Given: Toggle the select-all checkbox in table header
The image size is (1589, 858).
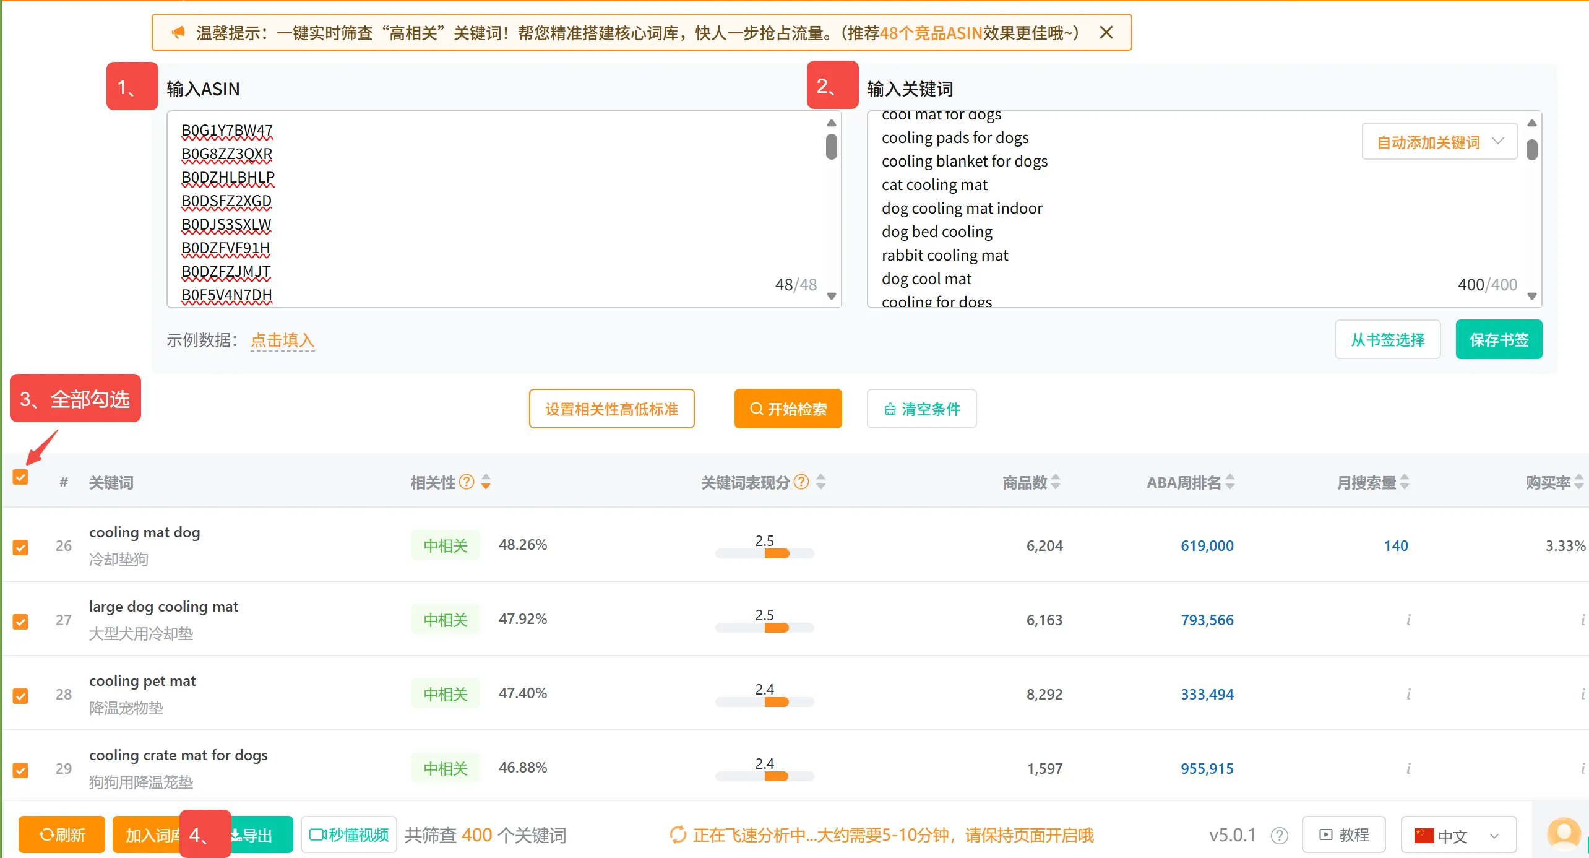Looking at the screenshot, I should [x=20, y=478].
